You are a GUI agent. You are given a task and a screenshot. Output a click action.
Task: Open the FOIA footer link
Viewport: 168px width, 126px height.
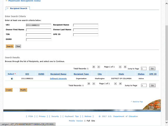tap(31, 116)
